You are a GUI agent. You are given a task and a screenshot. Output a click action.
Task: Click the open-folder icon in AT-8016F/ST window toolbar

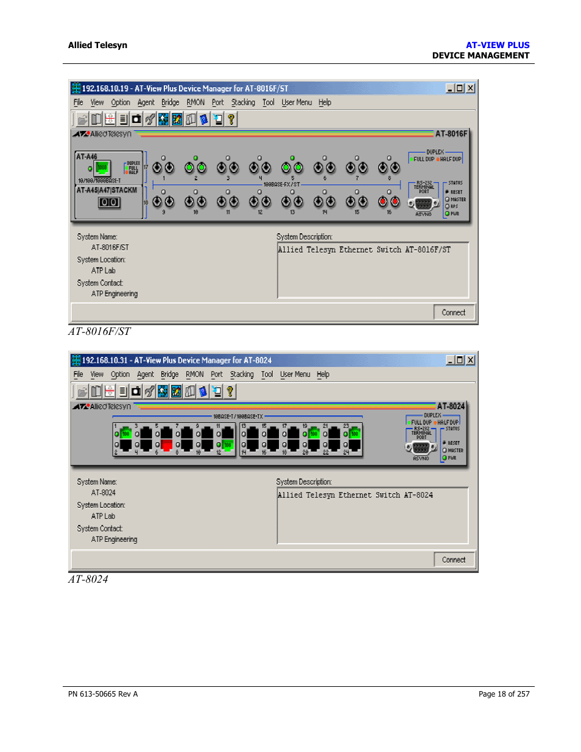tap(82, 119)
